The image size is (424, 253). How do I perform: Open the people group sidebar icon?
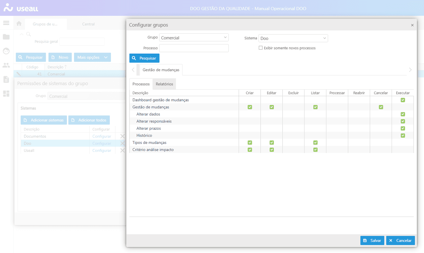click(6, 65)
